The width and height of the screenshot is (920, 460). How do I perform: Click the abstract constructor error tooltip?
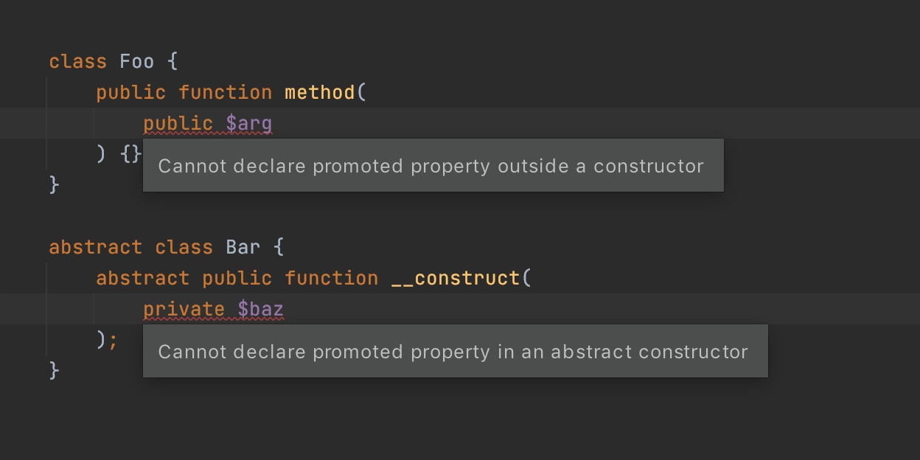point(456,352)
